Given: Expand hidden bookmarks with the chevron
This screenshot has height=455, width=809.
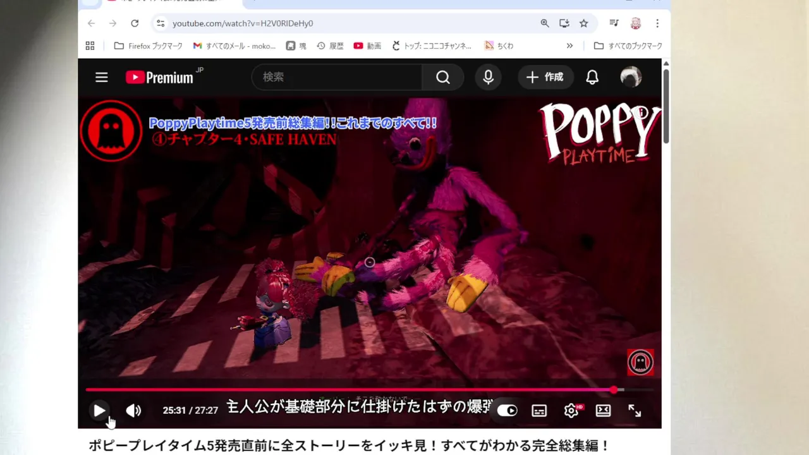Looking at the screenshot, I should click(569, 45).
